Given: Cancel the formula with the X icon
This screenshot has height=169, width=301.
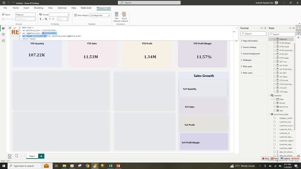Looking at the screenshot, I should [10, 28].
